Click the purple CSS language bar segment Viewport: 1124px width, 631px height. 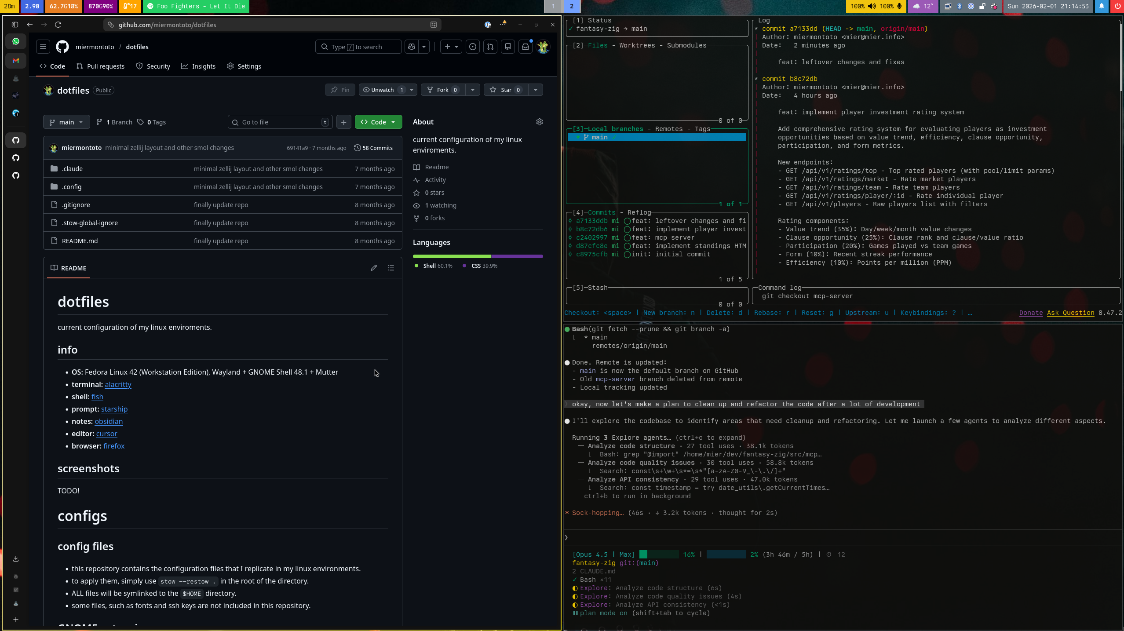(x=517, y=256)
